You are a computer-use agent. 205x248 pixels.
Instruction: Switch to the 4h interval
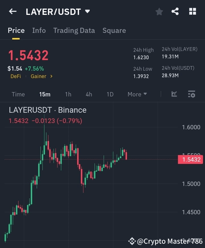(x=89, y=94)
